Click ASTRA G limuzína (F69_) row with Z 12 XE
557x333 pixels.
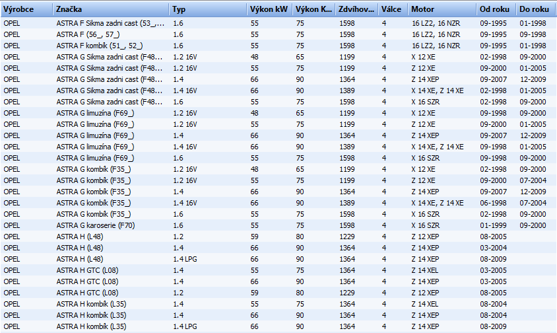[x=278, y=124]
